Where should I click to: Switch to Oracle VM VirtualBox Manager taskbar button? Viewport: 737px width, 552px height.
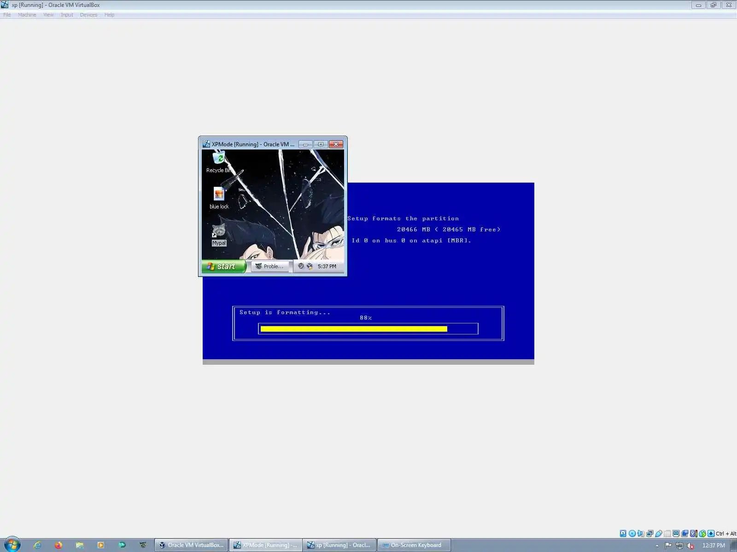tap(191, 545)
